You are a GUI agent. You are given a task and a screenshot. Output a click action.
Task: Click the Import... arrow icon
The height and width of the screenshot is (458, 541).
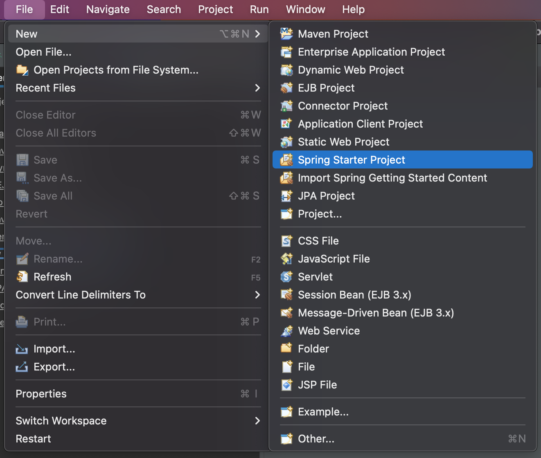22,348
